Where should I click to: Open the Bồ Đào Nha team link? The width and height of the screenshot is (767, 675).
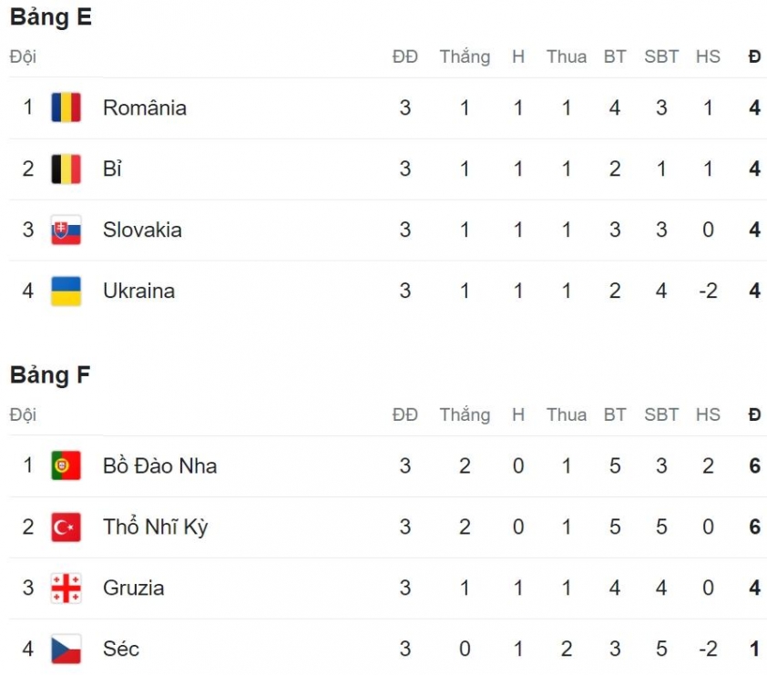click(x=160, y=465)
